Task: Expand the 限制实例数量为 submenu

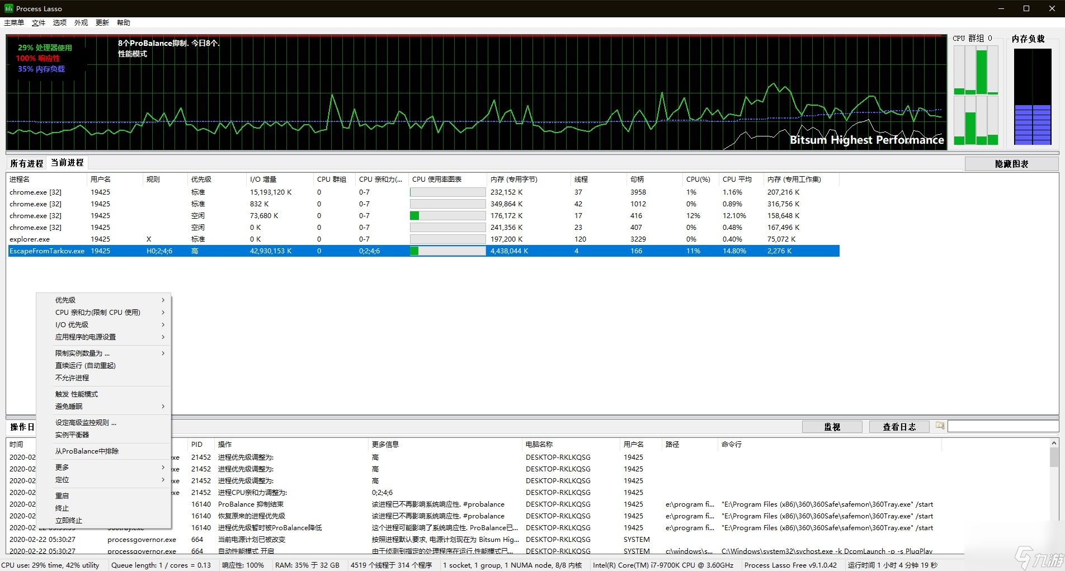Action: tap(103, 353)
